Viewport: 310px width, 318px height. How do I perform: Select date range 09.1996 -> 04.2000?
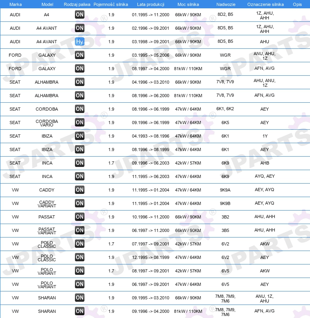point(150,311)
